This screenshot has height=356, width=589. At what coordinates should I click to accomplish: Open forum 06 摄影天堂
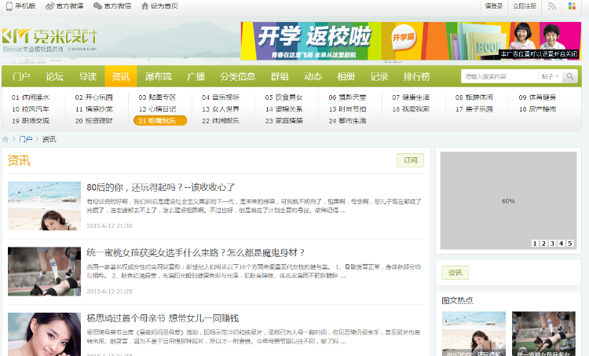pos(347,97)
